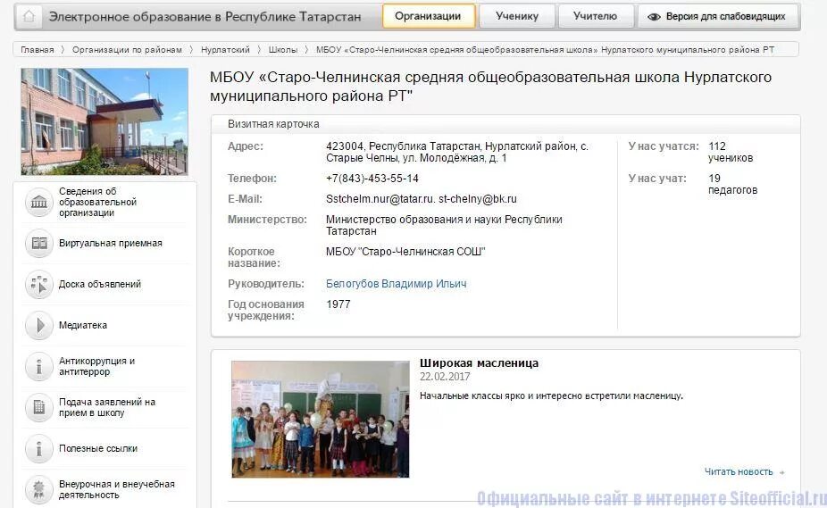Open Нурлатский breadcrumb link
The image size is (827, 508).
point(225,50)
